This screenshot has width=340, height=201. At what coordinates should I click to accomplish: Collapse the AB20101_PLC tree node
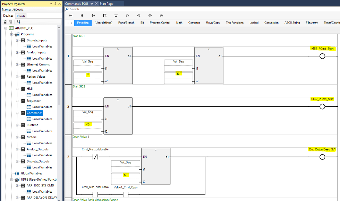pyautogui.click(x=6, y=28)
